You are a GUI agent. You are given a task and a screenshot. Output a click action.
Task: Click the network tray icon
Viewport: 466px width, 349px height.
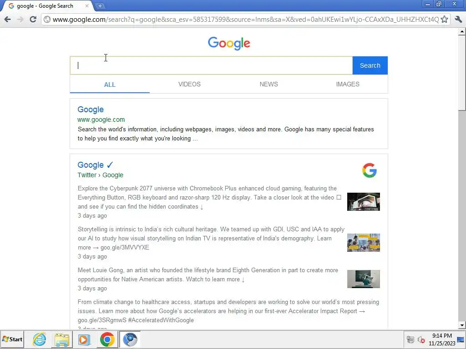(410, 339)
